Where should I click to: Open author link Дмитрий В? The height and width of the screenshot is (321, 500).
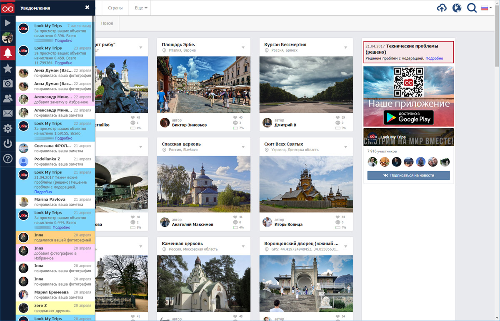(x=285, y=125)
